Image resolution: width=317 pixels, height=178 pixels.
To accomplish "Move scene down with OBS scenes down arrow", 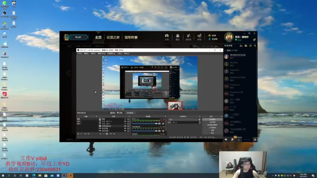I will [x=88, y=134].
